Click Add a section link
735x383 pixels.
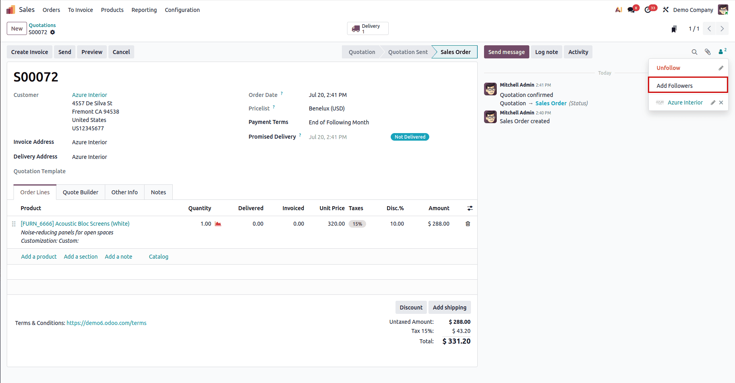[x=81, y=257]
